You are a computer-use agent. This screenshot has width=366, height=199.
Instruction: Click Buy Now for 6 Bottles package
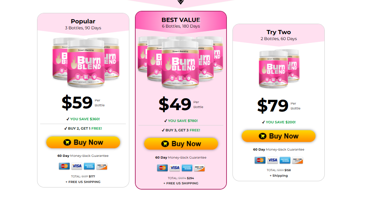click(181, 144)
